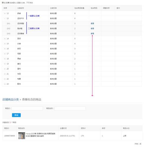This screenshot has width=144, height=148.
Task: Expand category row 23
Action: pyautogui.click(x=5, y=84)
